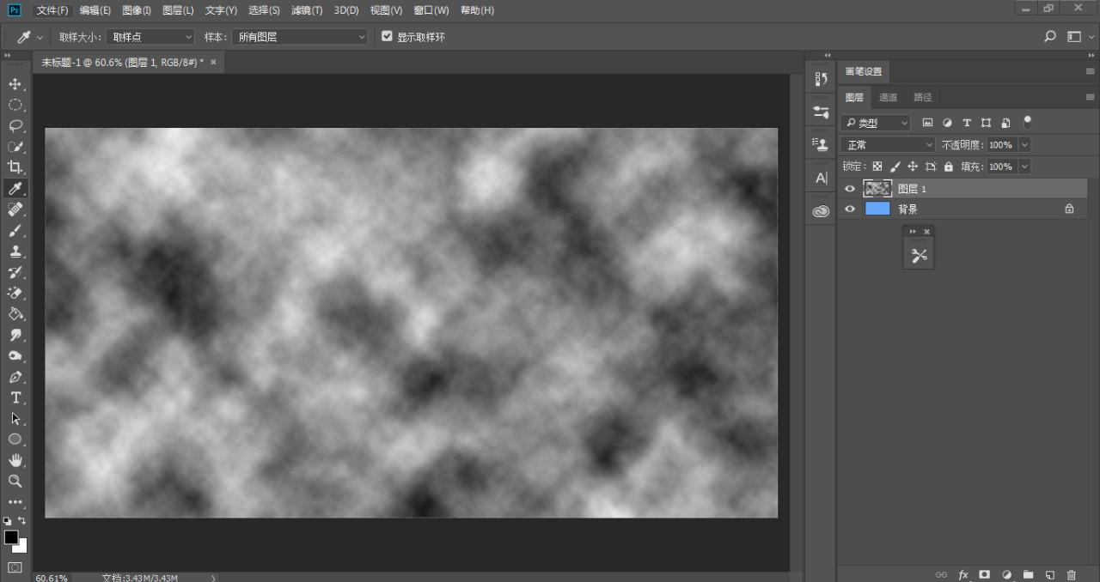The image size is (1100, 582).
Task: Select the Zoom tool
Action: (15, 481)
